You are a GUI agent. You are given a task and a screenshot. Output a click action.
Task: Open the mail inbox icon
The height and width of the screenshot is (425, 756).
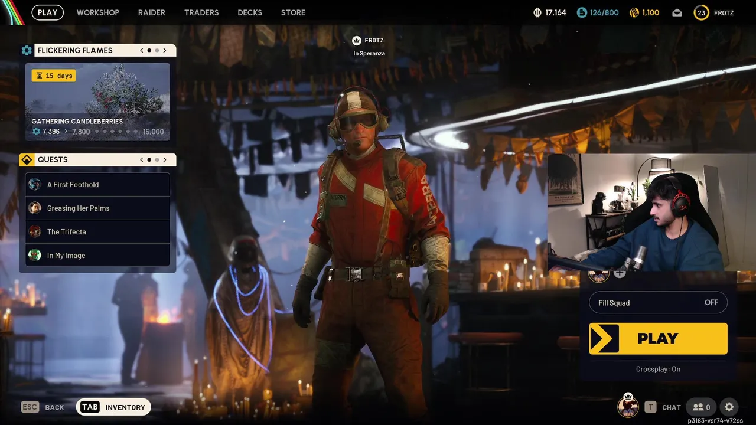click(677, 13)
